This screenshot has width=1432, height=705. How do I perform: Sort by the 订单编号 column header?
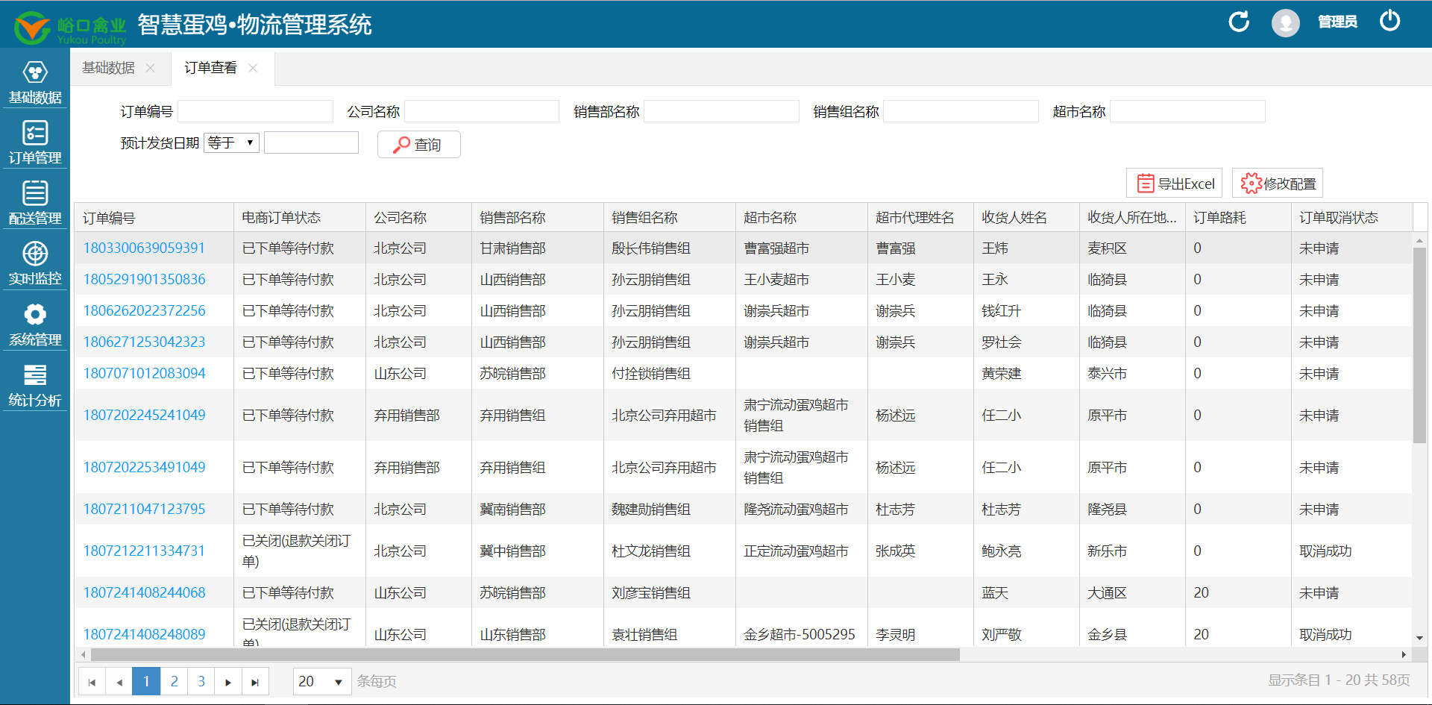(x=154, y=218)
